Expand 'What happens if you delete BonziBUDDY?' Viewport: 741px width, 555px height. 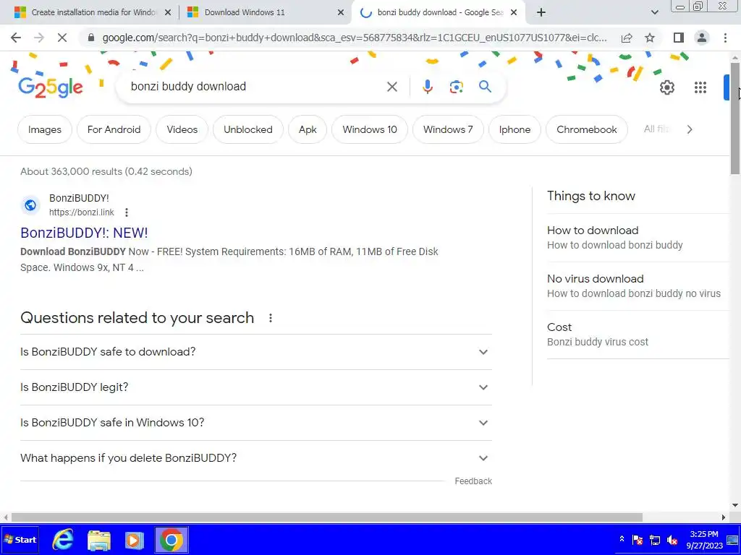256,458
